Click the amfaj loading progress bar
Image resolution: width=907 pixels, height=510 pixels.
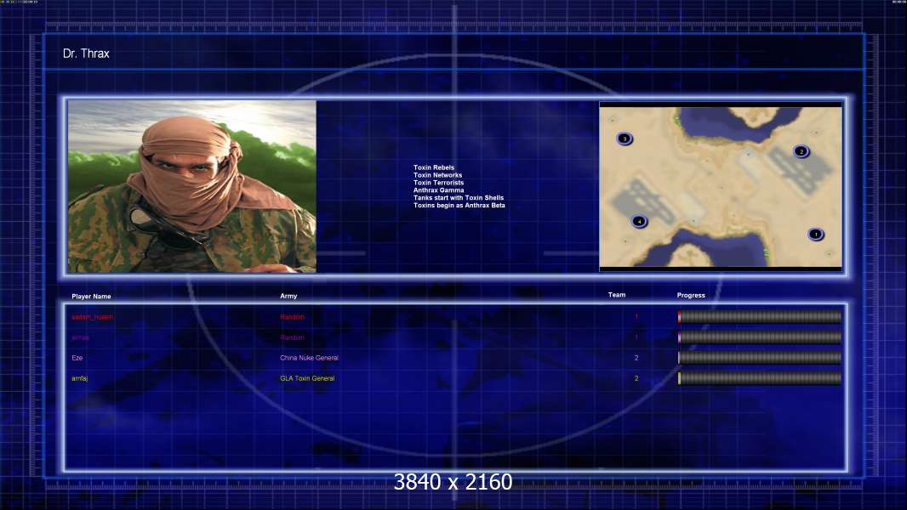(760, 378)
